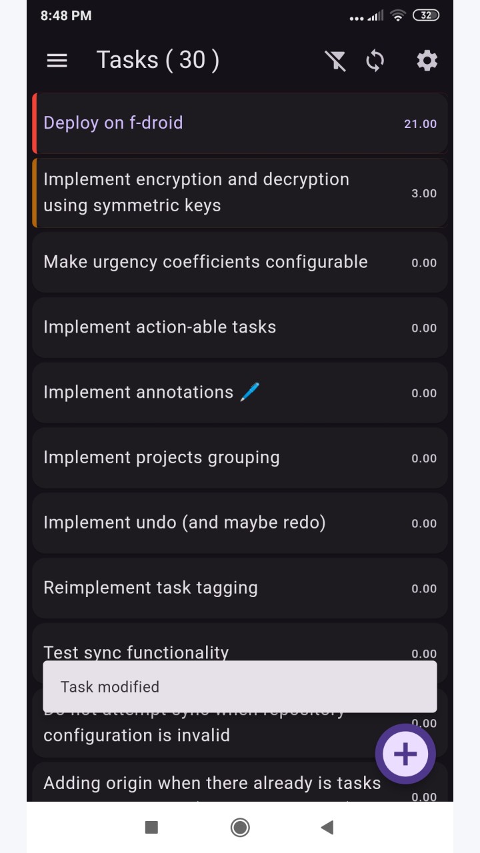
Task: Clear task filter with the filter-off icon
Action: (335, 61)
